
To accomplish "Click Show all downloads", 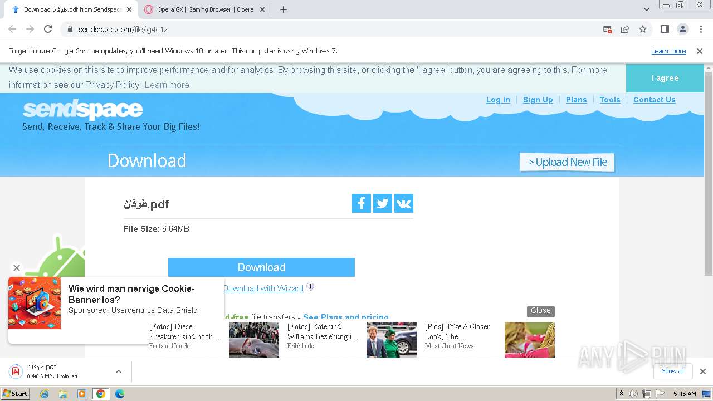I will [673, 371].
